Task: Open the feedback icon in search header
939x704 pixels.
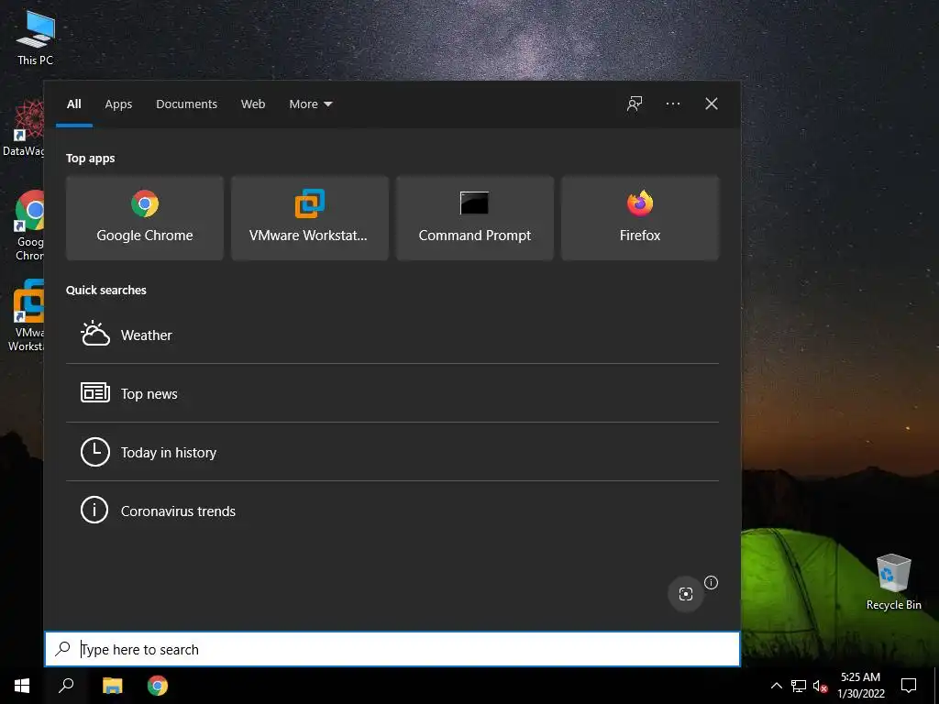Action: click(x=635, y=104)
